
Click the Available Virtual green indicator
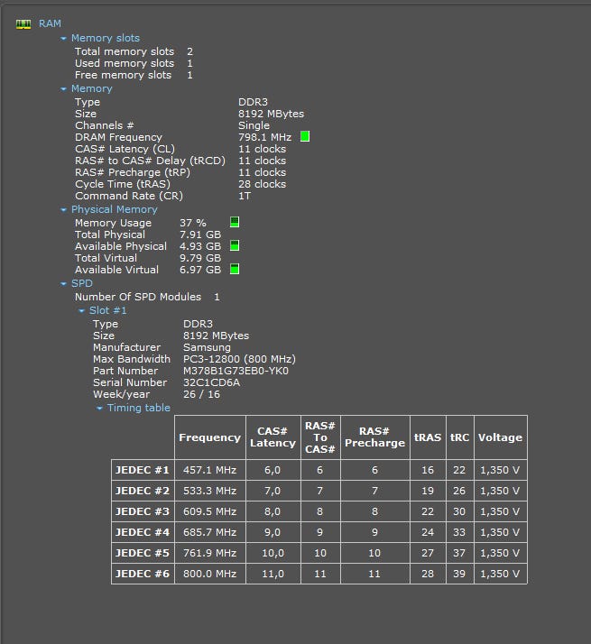235,269
